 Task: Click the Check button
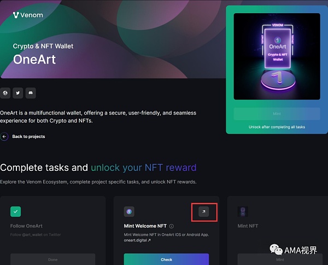point(166,260)
